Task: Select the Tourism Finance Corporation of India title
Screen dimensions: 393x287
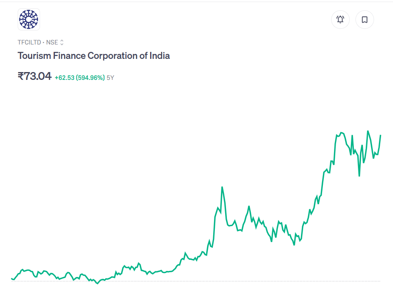Action: coord(94,56)
